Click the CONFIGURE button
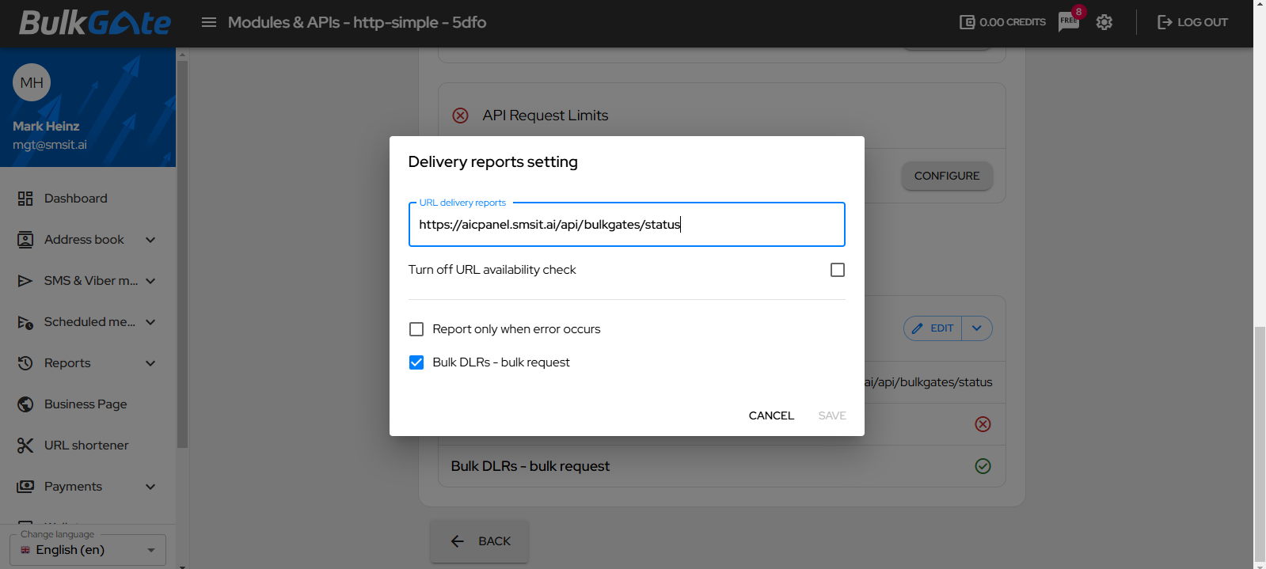 click(947, 176)
